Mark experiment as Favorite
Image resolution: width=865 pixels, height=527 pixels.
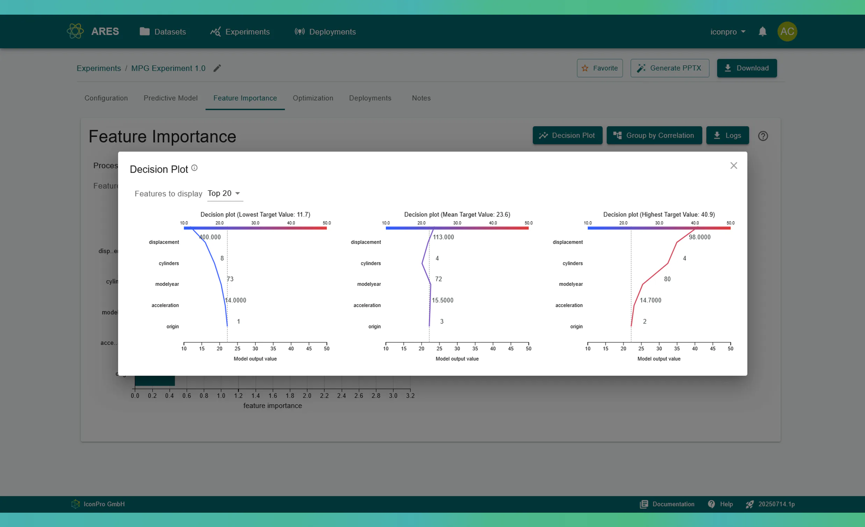[600, 68]
